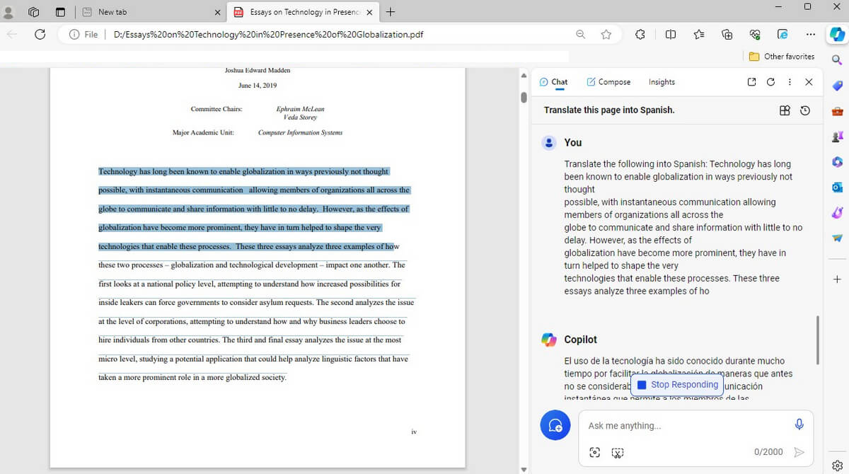Image resolution: width=849 pixels, height=474 pixels.
Task: Click the send message arrow
Action: click(799, 452)
